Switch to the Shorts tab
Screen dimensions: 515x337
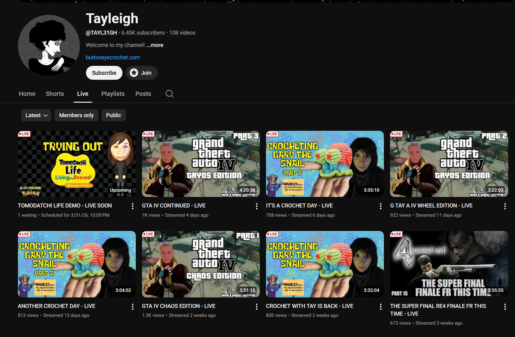55,94
